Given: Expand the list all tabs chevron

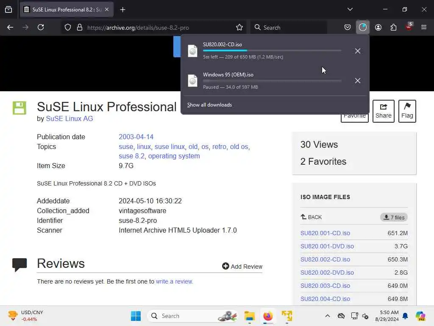Looking at the screenshot, I should [x=350, y=9].
